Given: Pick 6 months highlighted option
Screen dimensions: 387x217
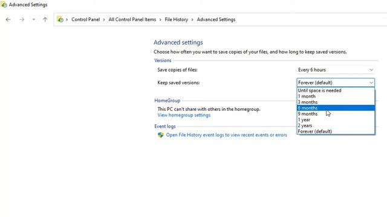Looking at the screenshot, I should pos(336,108).
